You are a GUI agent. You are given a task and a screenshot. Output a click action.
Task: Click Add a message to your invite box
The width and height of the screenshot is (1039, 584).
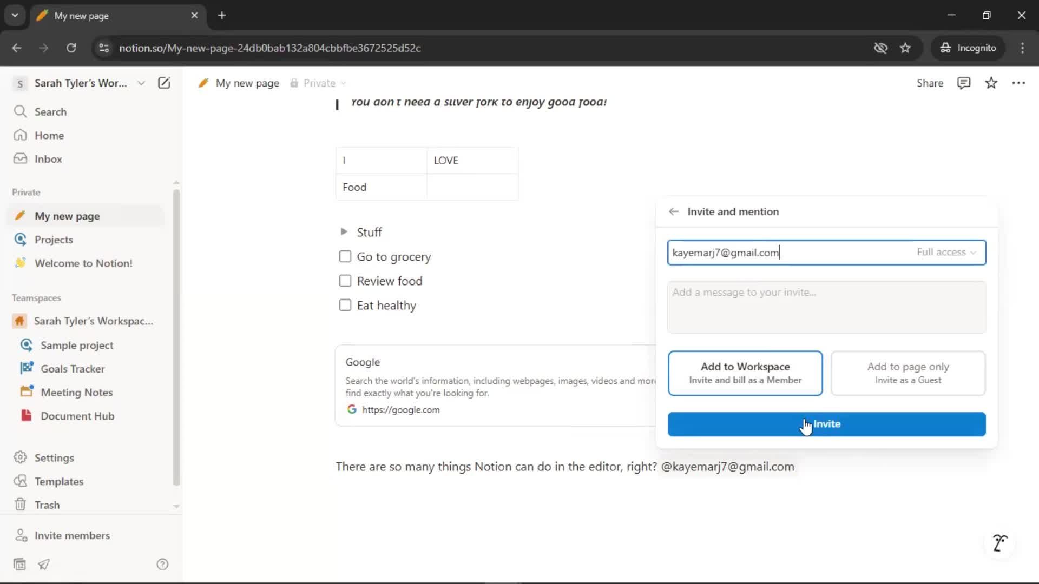pos(826,307)
